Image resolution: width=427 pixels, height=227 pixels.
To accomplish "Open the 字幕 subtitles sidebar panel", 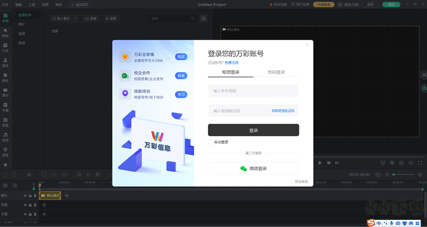I will (x=5, y=107).
